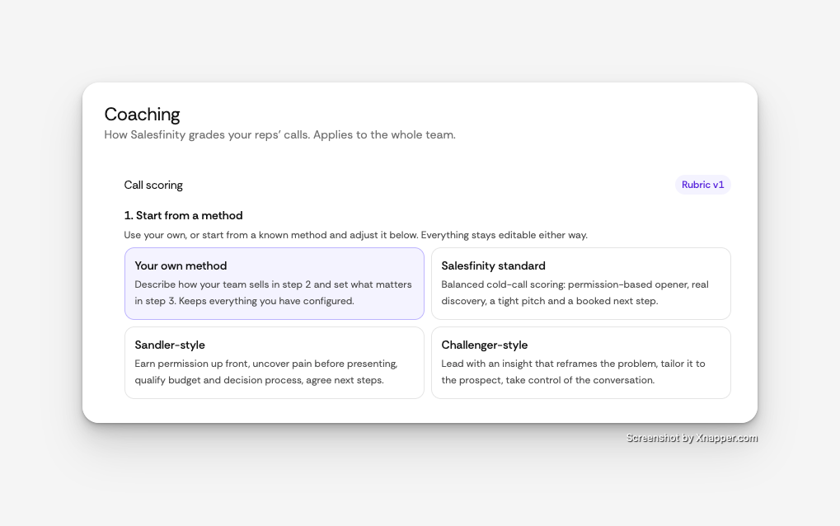Click the Your own method title text

pos(181,265)
